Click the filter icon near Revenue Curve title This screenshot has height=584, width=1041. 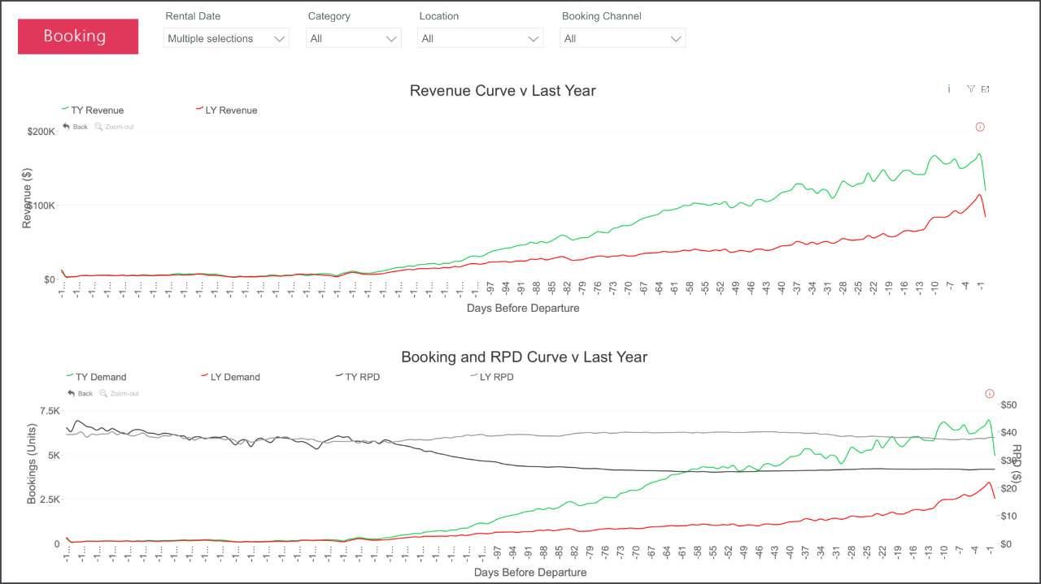click(971, 89)
